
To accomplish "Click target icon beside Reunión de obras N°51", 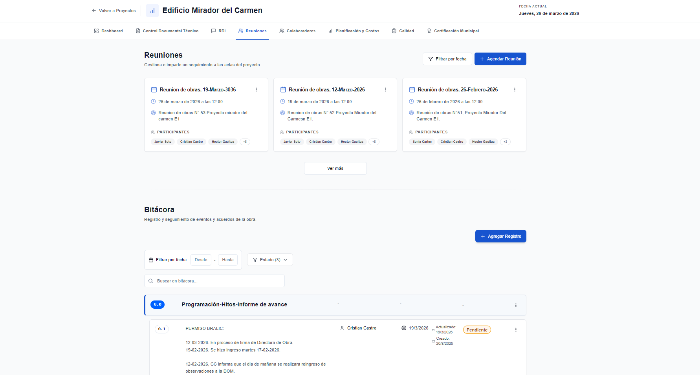I will click(412, 113).
